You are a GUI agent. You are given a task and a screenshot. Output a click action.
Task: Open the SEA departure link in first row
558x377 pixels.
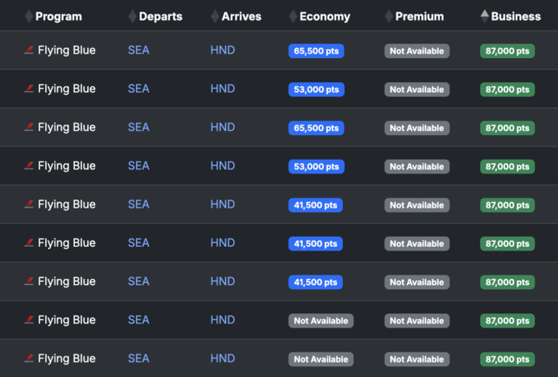[139, 50]
